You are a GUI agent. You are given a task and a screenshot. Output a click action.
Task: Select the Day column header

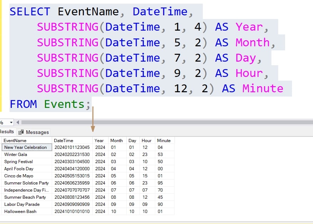pyautogui.click(x=132, y=140)
